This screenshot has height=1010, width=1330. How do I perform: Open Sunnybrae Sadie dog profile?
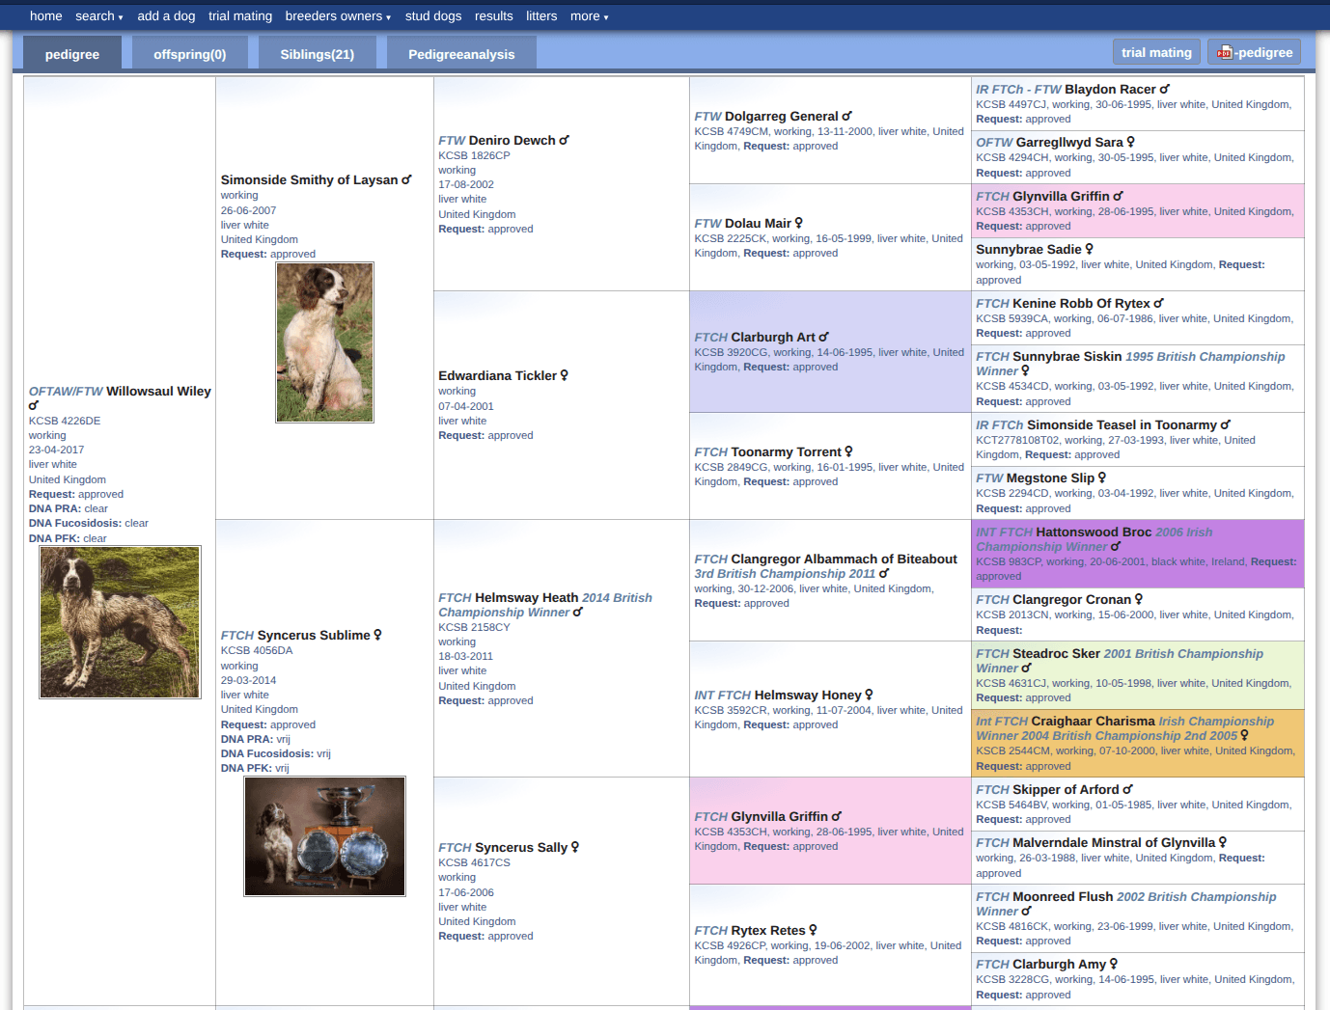pyautogui.click(x=1029, y=249)
